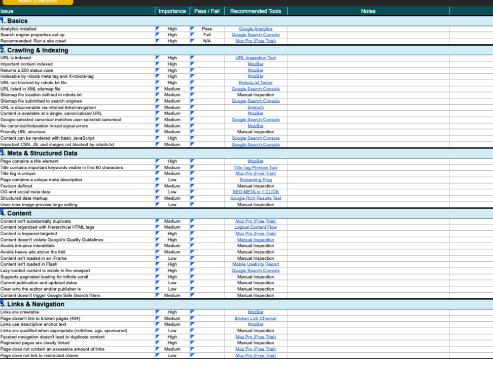493x369 pixels.
Task: Select 'Paginated pages are clearly linked' cell
Action: pyautogui.click(x=77, y=343)
